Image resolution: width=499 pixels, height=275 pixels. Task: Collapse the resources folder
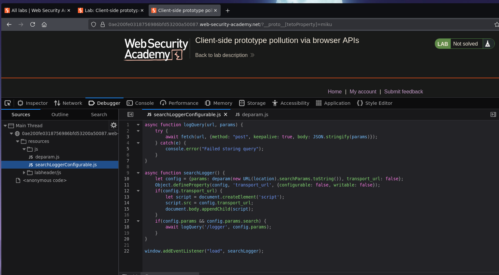click(18, 141)
